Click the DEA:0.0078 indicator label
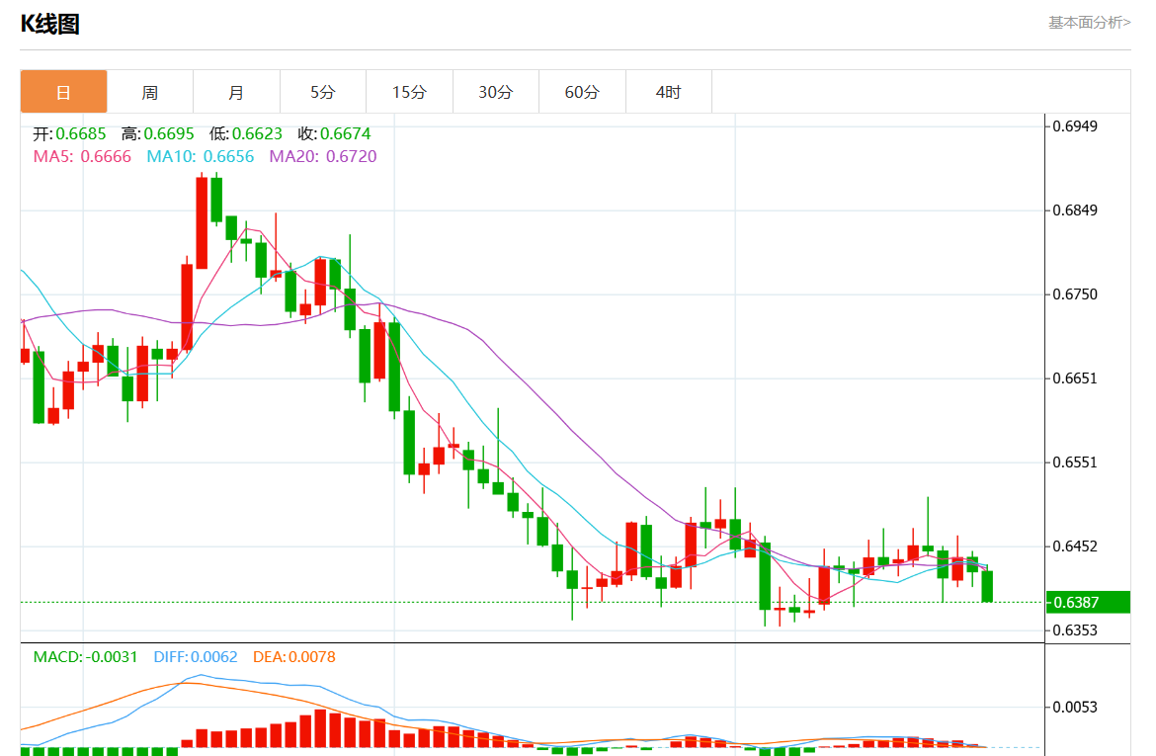1156x756 pixels. [294, 656]
